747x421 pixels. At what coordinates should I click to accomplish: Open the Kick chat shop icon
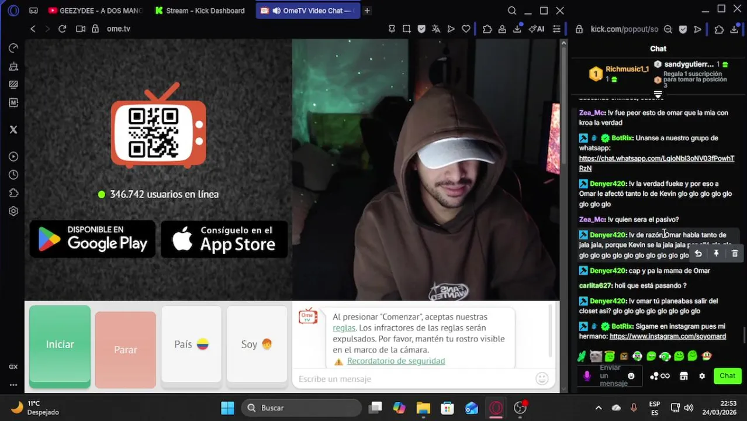point(684,376)
